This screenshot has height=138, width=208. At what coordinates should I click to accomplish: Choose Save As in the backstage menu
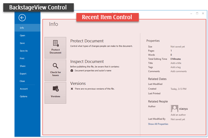pos(27,51)
